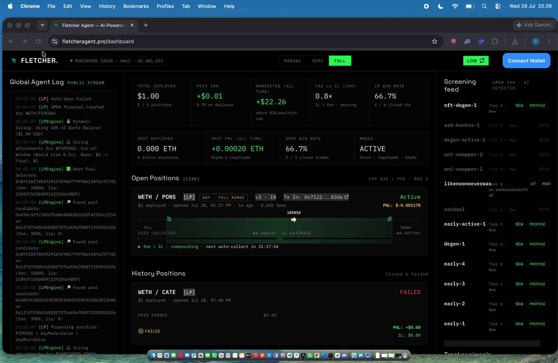Click the arb-hunter-1 VETO label
The image size is (558, 363).
pyautogui.click(x=544, y=126)
